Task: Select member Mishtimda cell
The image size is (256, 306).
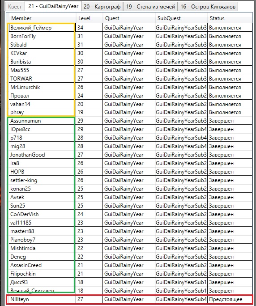Action: tap(42, 248)
